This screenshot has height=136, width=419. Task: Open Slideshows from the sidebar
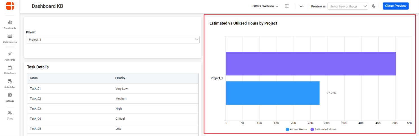[x=10, y=70]
